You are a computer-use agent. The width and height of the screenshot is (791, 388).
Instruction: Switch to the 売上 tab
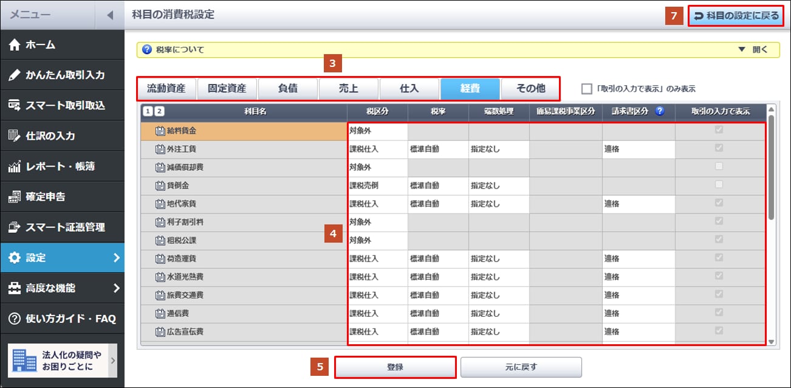click(x=349, y=89)
